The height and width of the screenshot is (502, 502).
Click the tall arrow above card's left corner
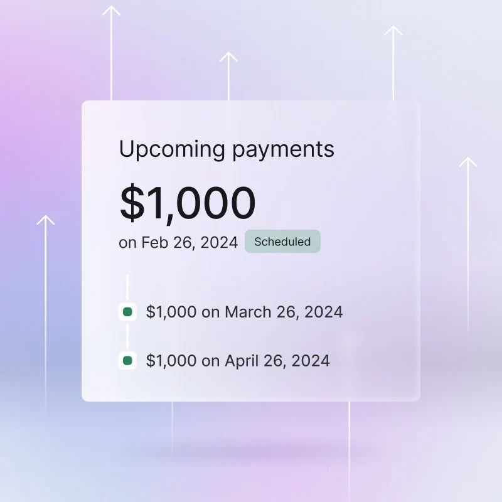point(111,50)
